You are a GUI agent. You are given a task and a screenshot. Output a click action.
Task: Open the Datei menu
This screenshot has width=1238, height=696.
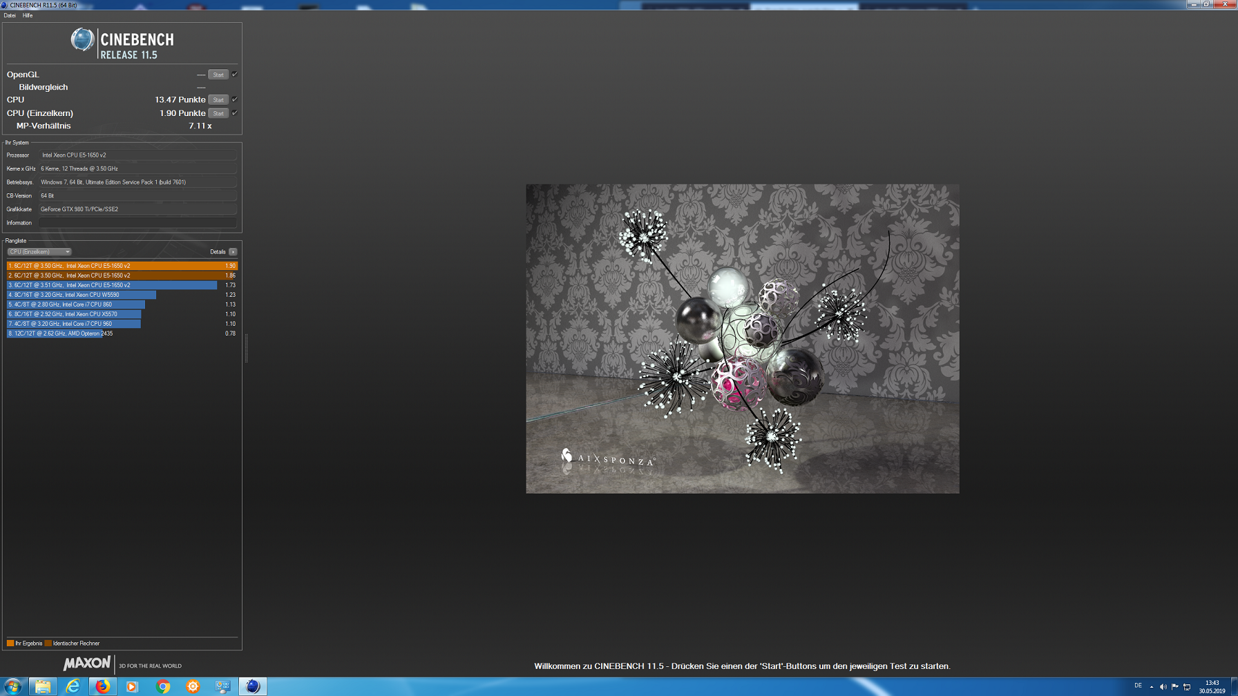pyautogui.click(x=10, y=15)
